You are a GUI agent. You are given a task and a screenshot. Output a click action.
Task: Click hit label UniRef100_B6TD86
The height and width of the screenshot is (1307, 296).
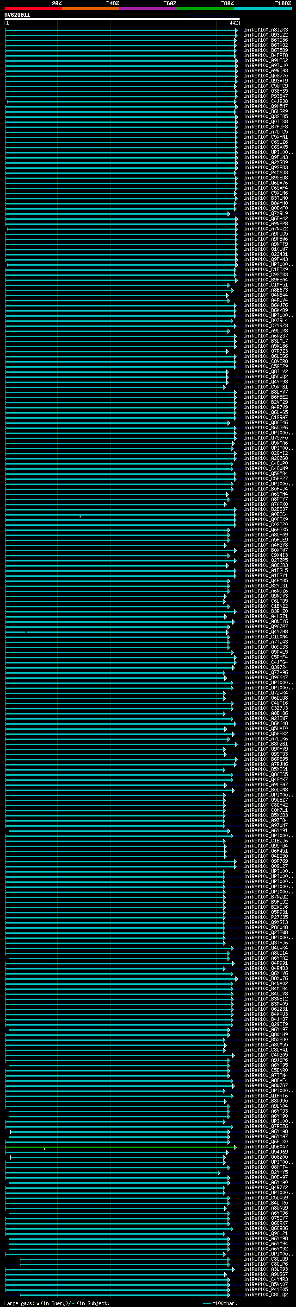click(265, 40)
